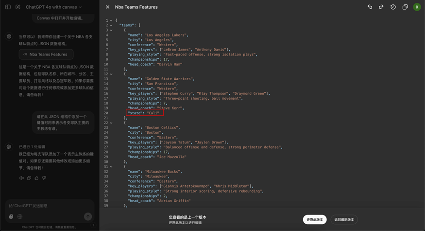
Task: Click the Nba Teams Features canvas title
Action: point(136,7)
